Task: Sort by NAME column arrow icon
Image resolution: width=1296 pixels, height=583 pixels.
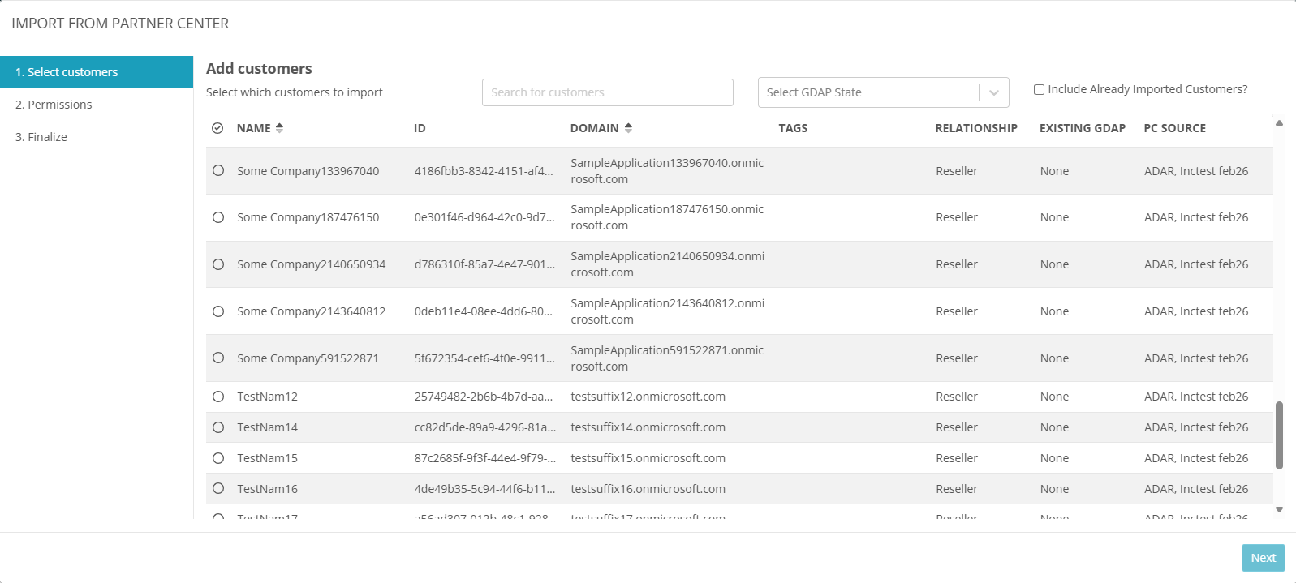Action: [279, 128]
